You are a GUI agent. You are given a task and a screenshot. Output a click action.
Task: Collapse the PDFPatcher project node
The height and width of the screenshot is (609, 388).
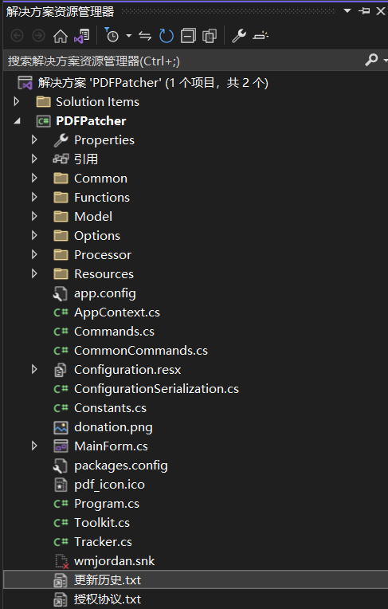pyautogui.click(x=17, y=121)
